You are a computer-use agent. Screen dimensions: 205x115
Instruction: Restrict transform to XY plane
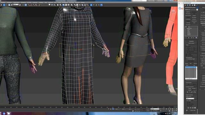[99, 5]
